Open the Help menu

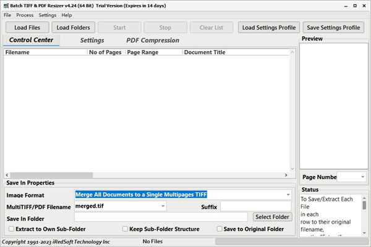67,15
